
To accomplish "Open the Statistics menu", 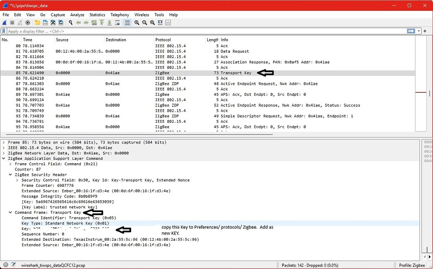I will (97, 14).
